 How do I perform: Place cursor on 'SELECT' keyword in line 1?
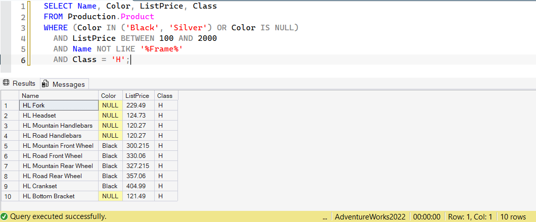click(58, 6)
